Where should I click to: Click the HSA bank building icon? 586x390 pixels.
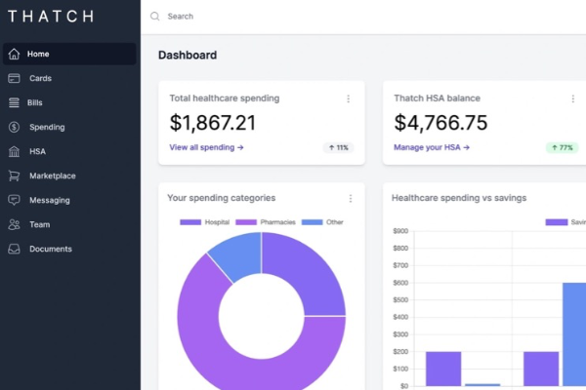point(14,151)
